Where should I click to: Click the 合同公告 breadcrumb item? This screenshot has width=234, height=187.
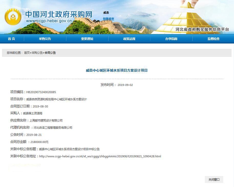[x=50, y=53]
